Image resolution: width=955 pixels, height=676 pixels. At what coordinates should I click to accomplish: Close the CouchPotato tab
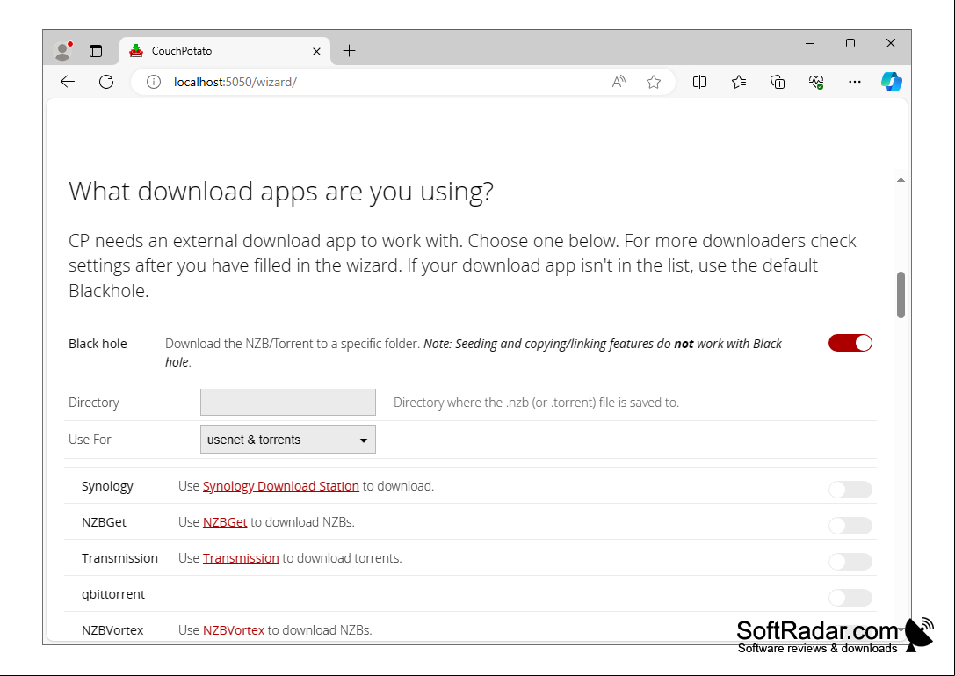coord(316,51)
